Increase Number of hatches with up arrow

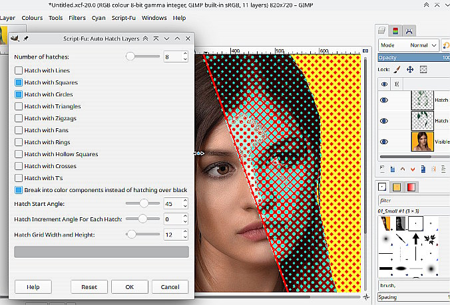[x=185, y=54]
